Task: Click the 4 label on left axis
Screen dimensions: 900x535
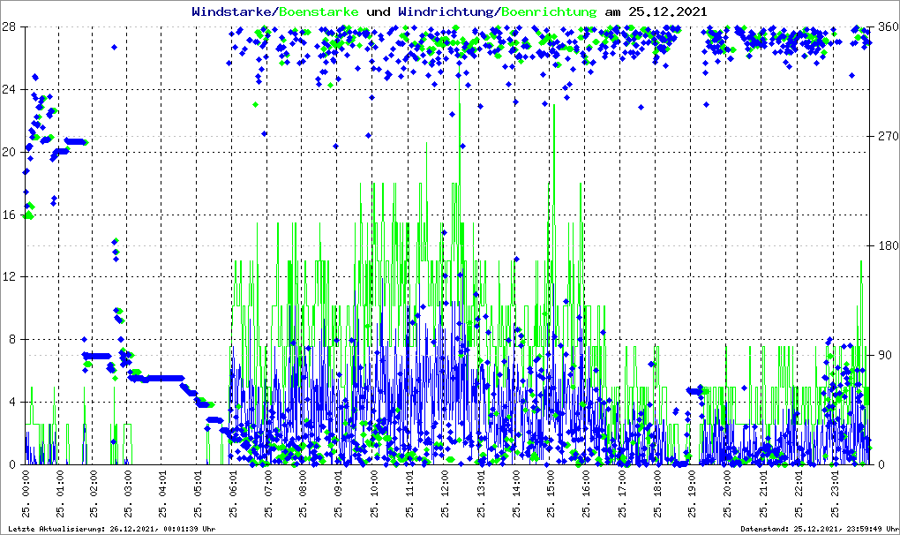Action: pos(13,403)
